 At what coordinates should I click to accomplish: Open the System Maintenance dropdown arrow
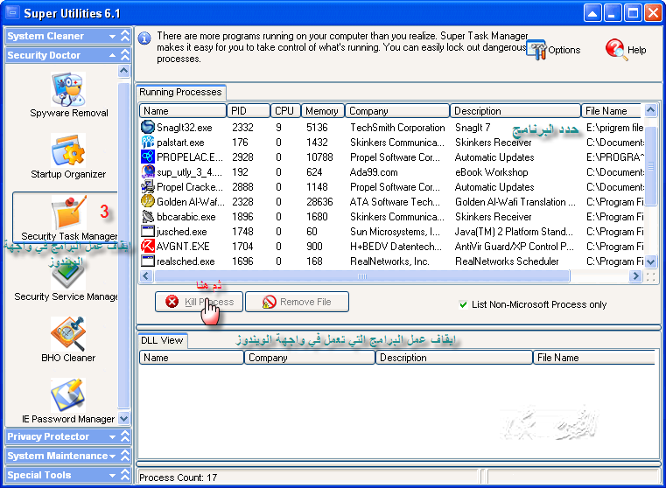tap(113, 457)
